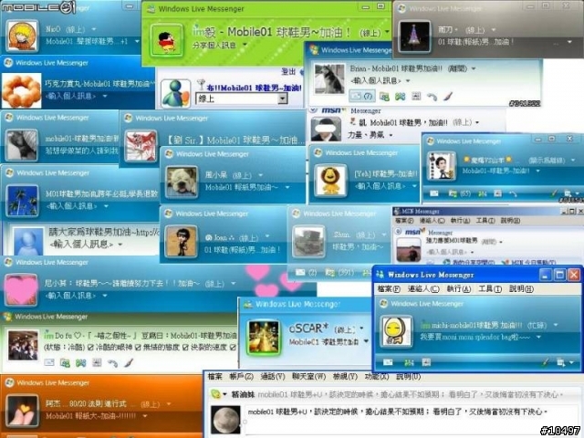Click the paintbrush icon in the Do fu window
The image size is (584, 438).
[x=129, y=362]
